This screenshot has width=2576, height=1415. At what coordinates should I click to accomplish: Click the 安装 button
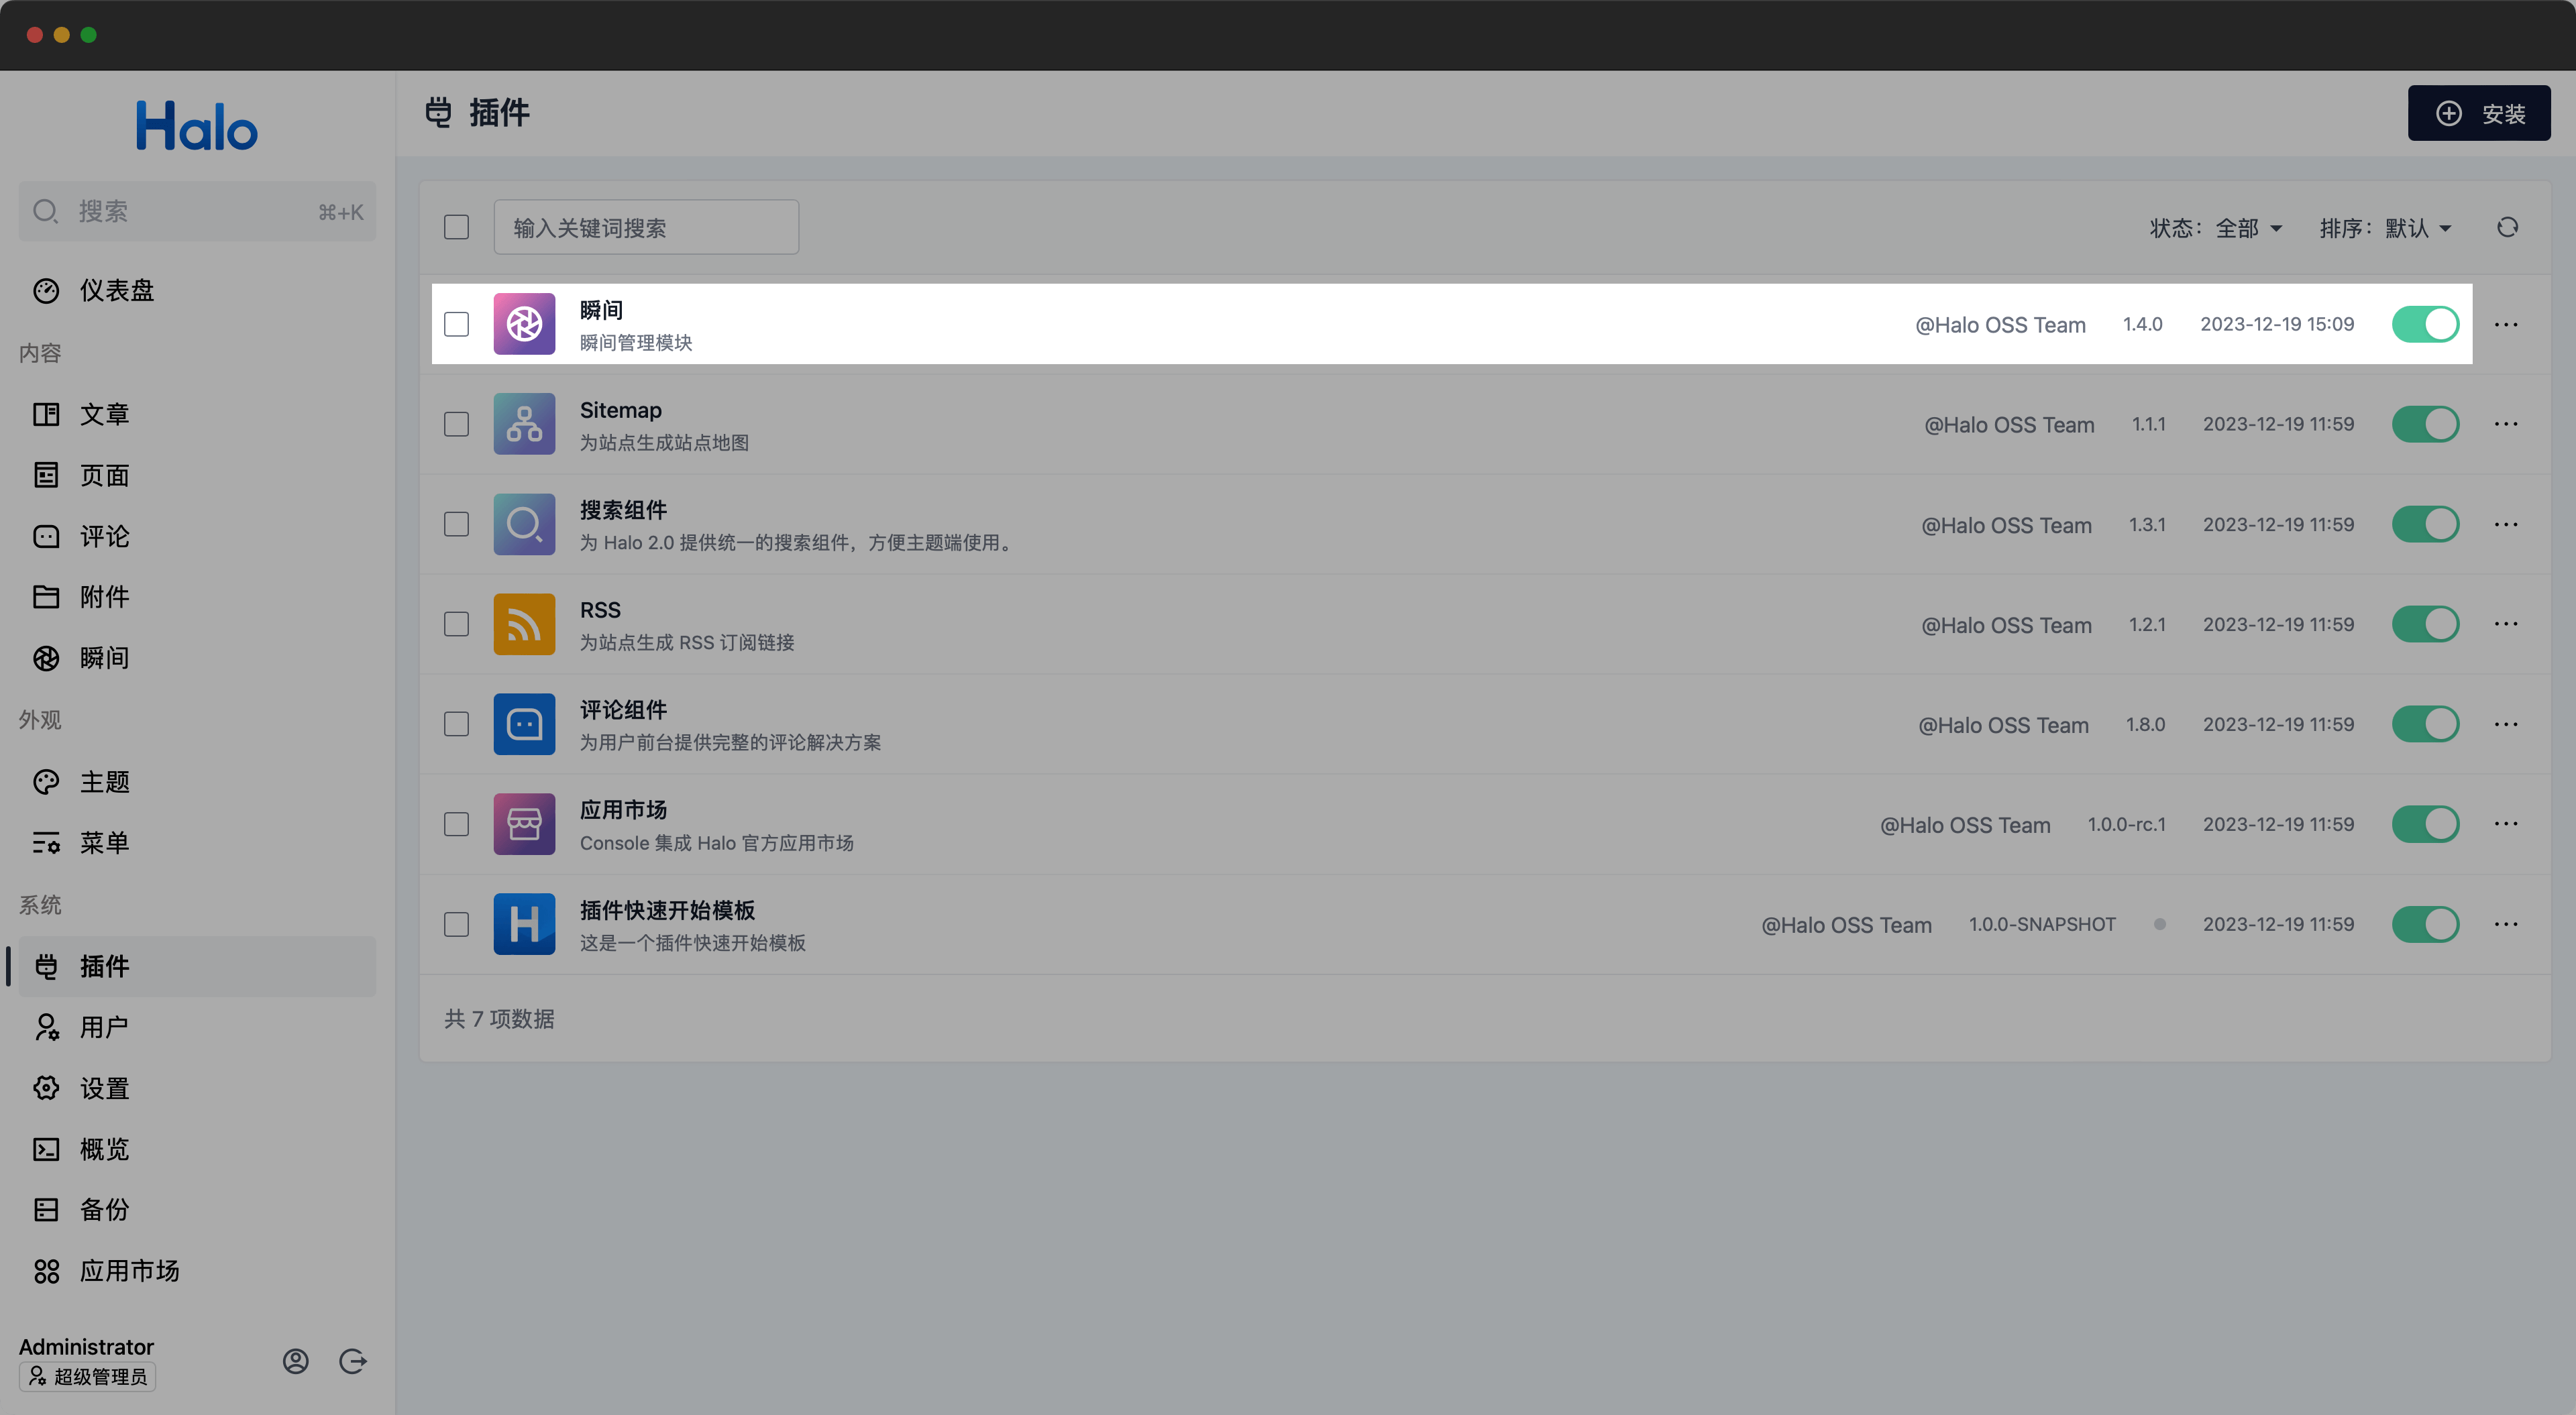click(x=2479, y=113)
